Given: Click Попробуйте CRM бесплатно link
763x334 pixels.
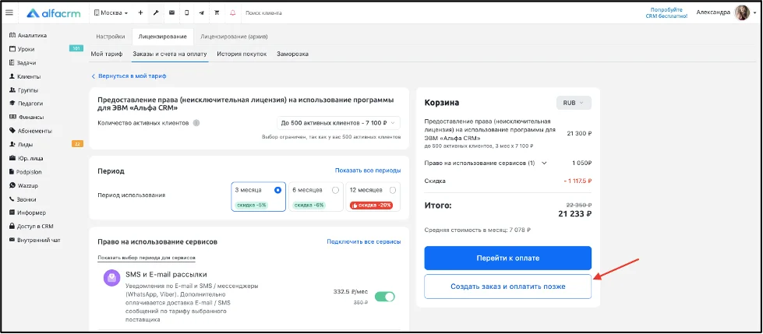Looking at the screenshot, I should (x=666, y=13).
